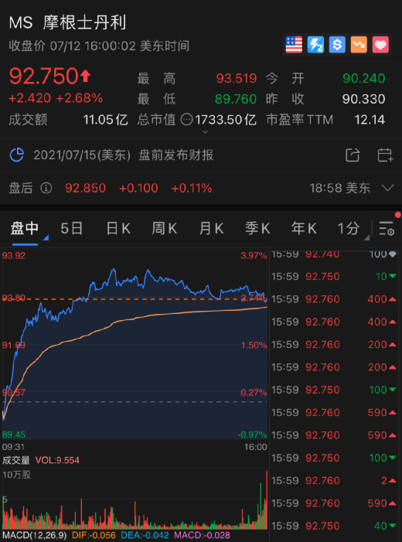402x542 pixels.
Task: Switch to the 季K chart tab
Action: point(257,229)
